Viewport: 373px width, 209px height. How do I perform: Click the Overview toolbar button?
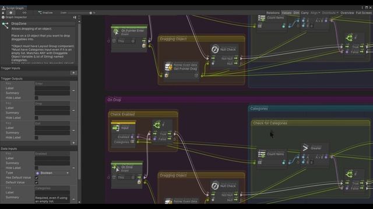pyautogui.click(x=347, y=13)
